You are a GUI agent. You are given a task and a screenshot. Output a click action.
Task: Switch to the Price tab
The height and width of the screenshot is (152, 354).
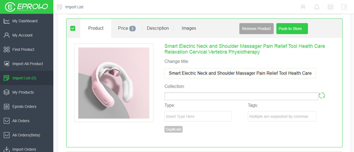tap(126, 28)
